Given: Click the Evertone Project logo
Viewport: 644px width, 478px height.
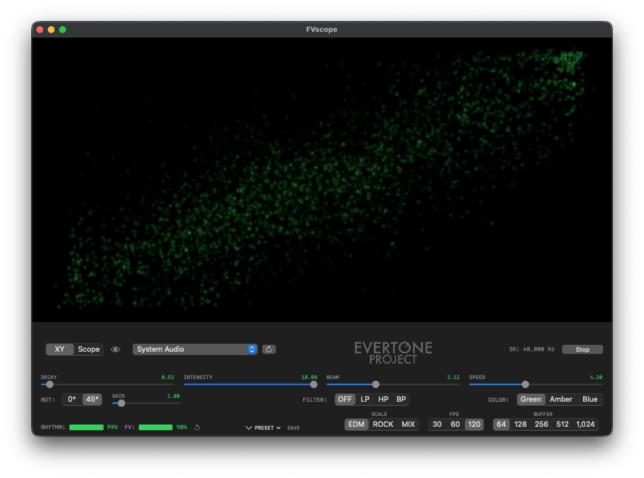Looking at the screenshot, I should pyautogui.click(x=393, y=353).
